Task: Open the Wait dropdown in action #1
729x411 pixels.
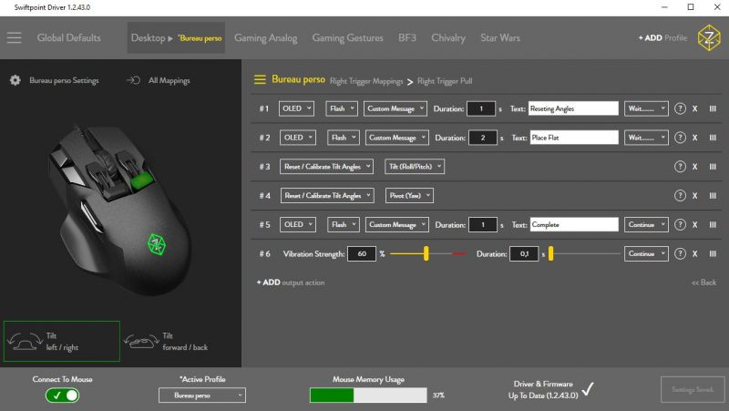Action: pyautogui.click(x=646, y=108)
